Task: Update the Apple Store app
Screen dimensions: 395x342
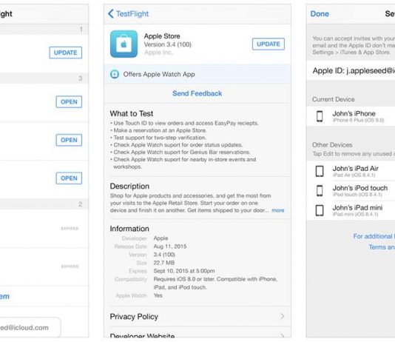Action: pos(269,44)
